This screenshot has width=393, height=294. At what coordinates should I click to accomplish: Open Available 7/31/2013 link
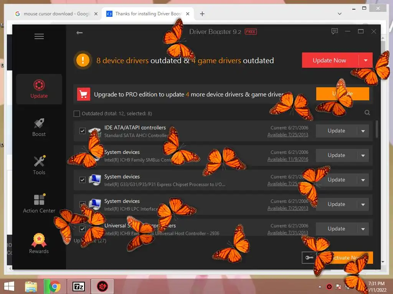point(288,233)
